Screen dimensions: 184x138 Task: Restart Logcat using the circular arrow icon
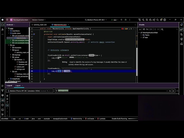[x=7, y=102]
